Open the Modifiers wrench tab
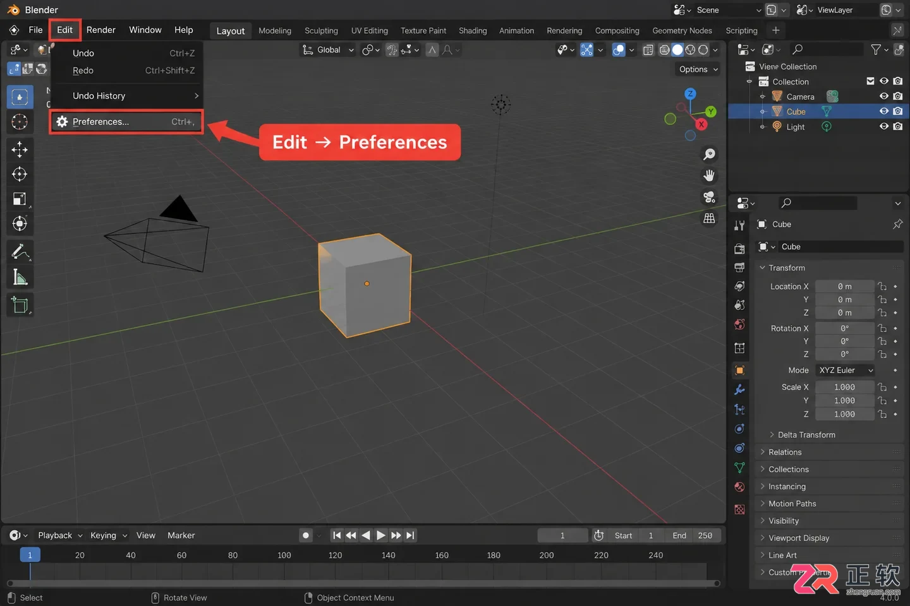This screenshot has width=910, height=606. click(739, 389)
